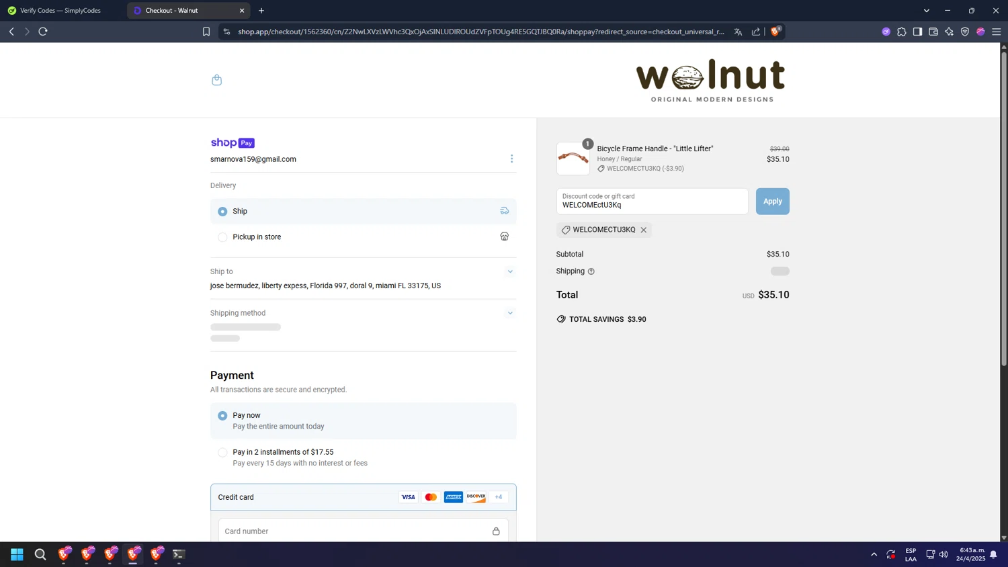Open the three-dot account options menu
1008x567 pixels.
511,159
